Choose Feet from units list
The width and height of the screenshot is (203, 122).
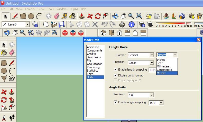pos(167,63)
